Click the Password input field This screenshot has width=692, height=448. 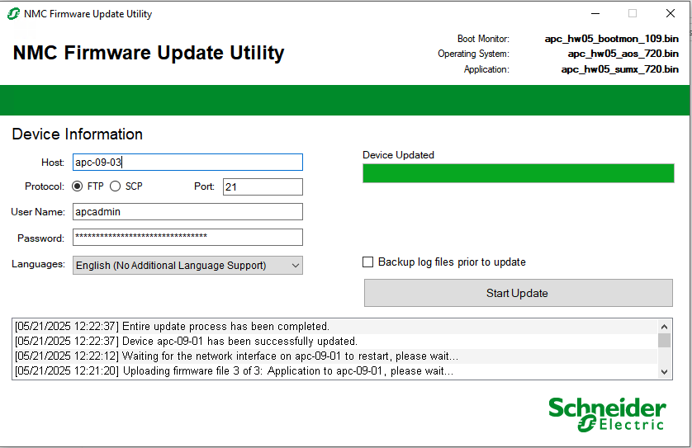point(187,238)
